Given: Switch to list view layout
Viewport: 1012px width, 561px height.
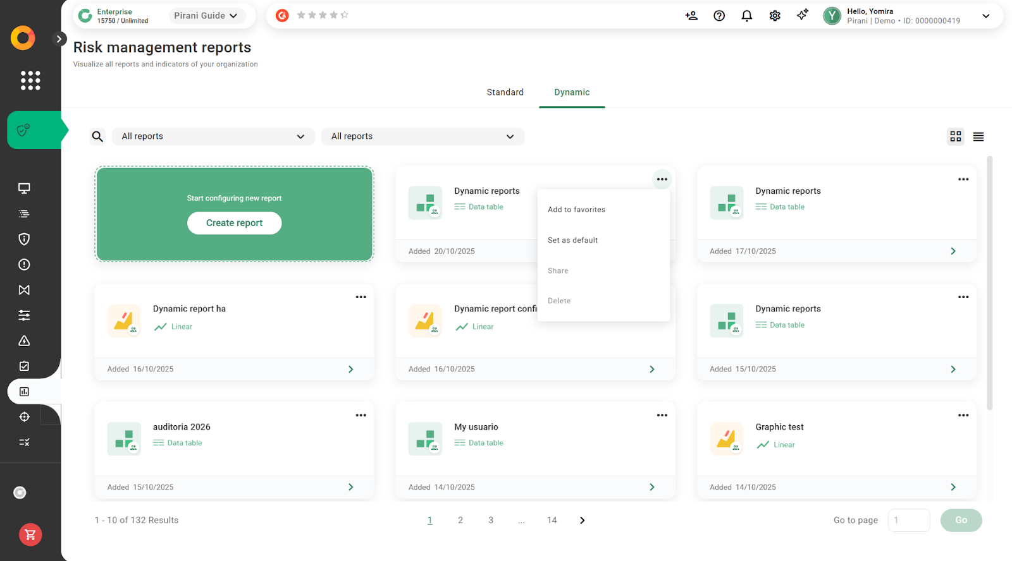Looking at the screenshot, I should pos(978,136).
